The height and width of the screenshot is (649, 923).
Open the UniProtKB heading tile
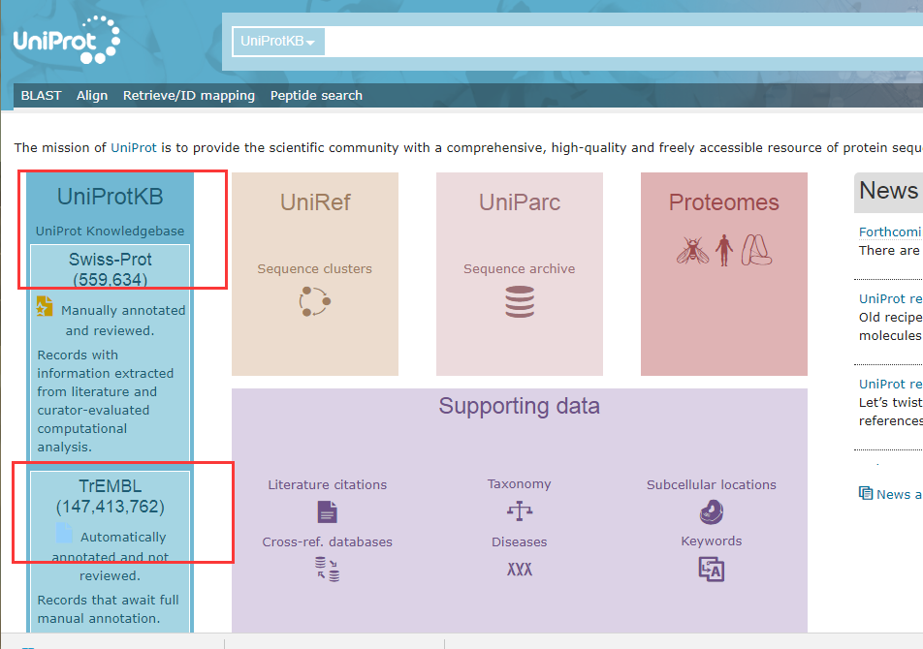(x=111, y=197)
